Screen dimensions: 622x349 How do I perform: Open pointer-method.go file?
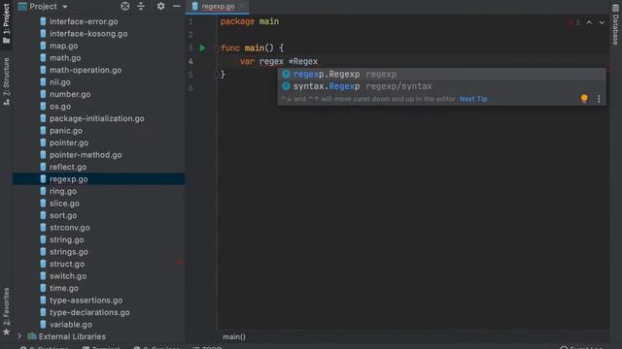pyautogui.click(x=86, y=155)
